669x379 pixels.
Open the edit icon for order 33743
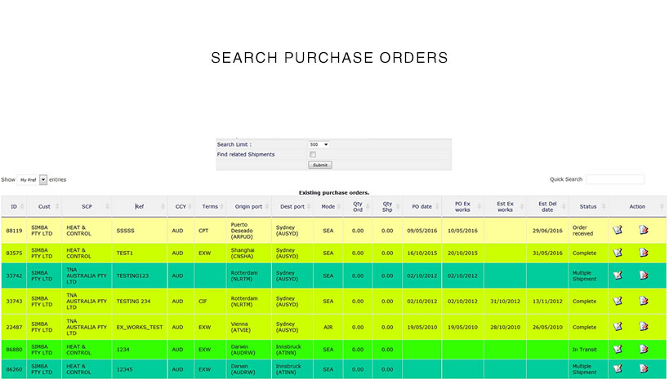(618, 301)
